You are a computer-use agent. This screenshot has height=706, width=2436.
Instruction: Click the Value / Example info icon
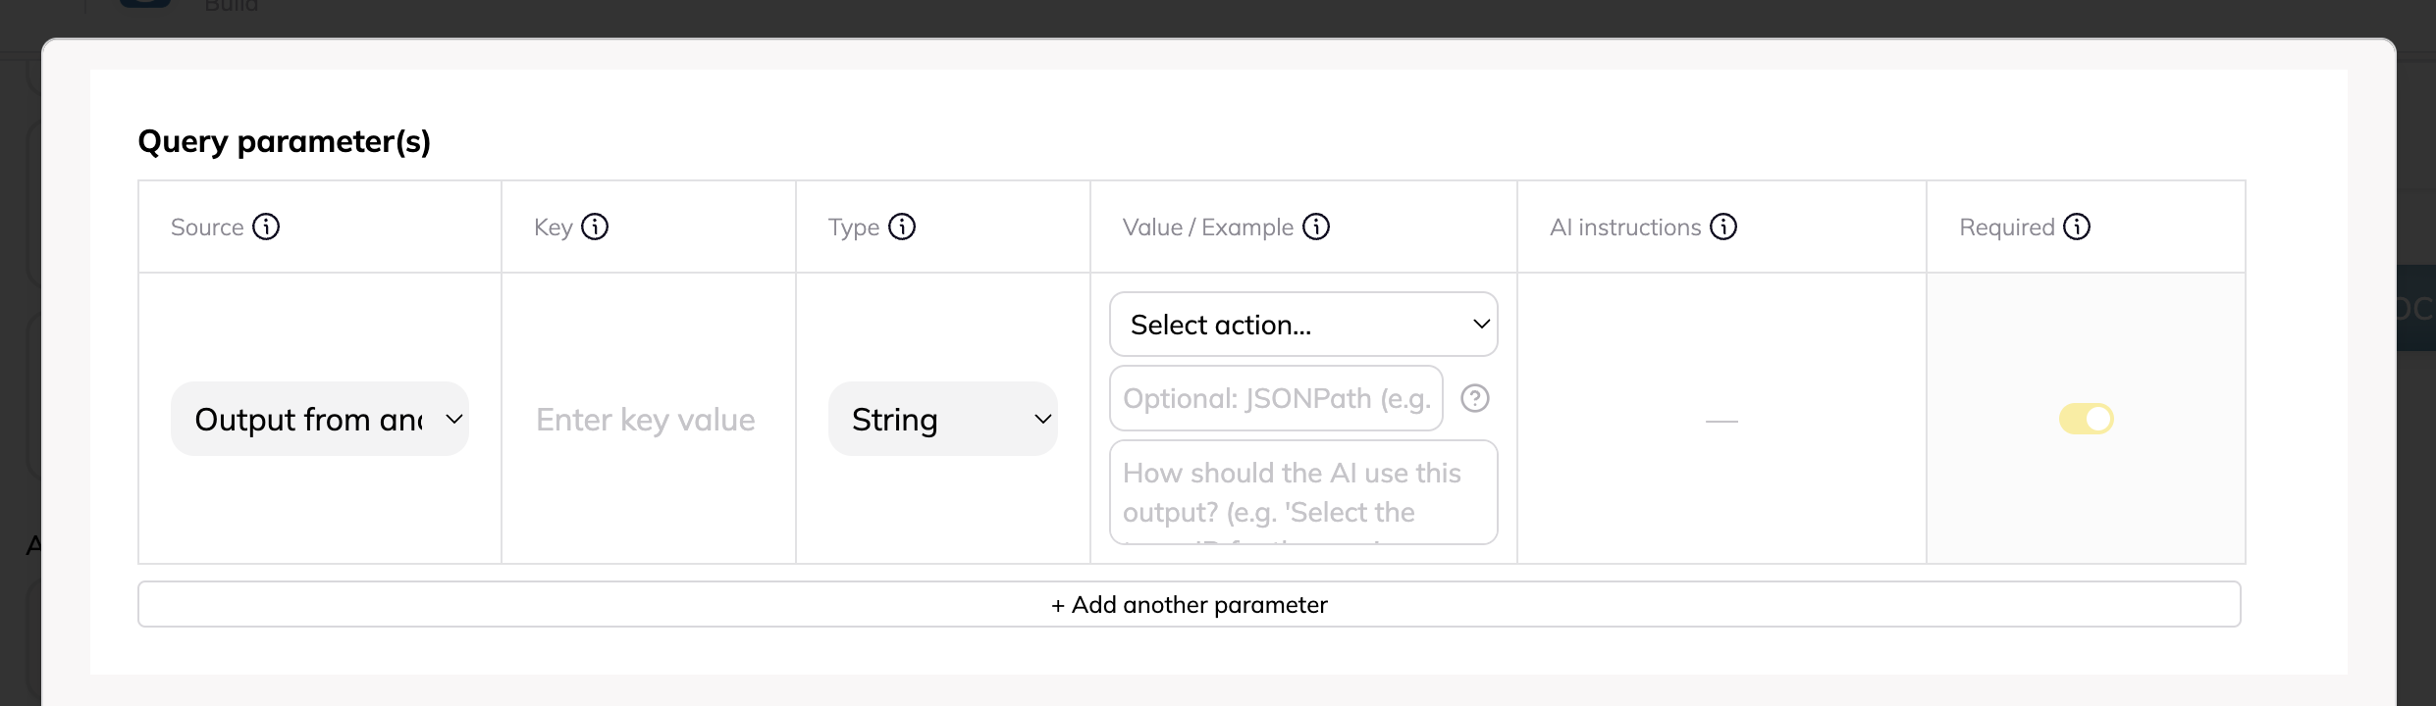point(1316,227)
